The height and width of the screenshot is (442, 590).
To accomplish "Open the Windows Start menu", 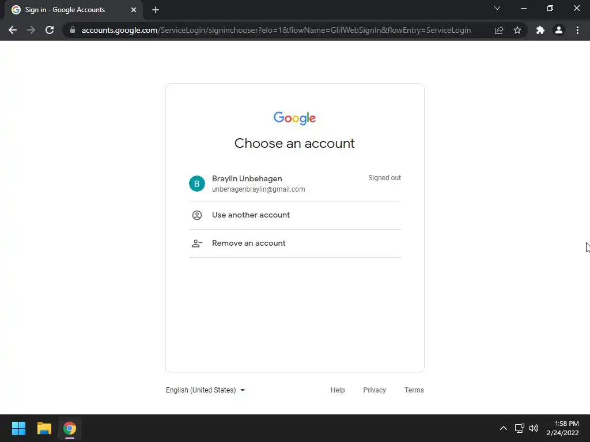I will click(x=18, y=428).
